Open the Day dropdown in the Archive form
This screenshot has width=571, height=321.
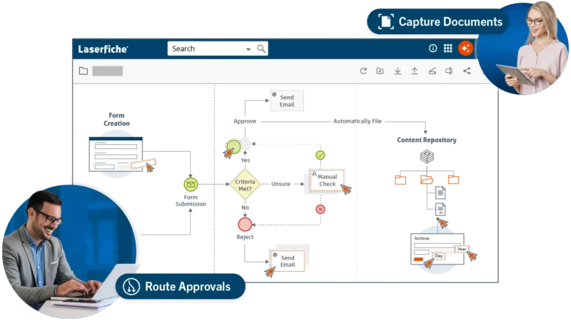[439, 255]
